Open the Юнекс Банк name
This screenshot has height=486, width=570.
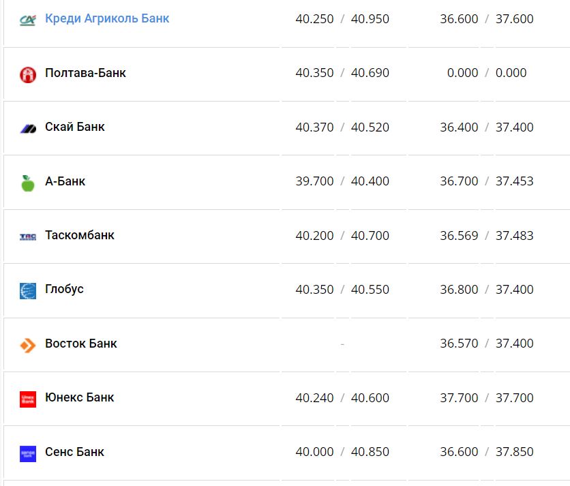point(80,397)
